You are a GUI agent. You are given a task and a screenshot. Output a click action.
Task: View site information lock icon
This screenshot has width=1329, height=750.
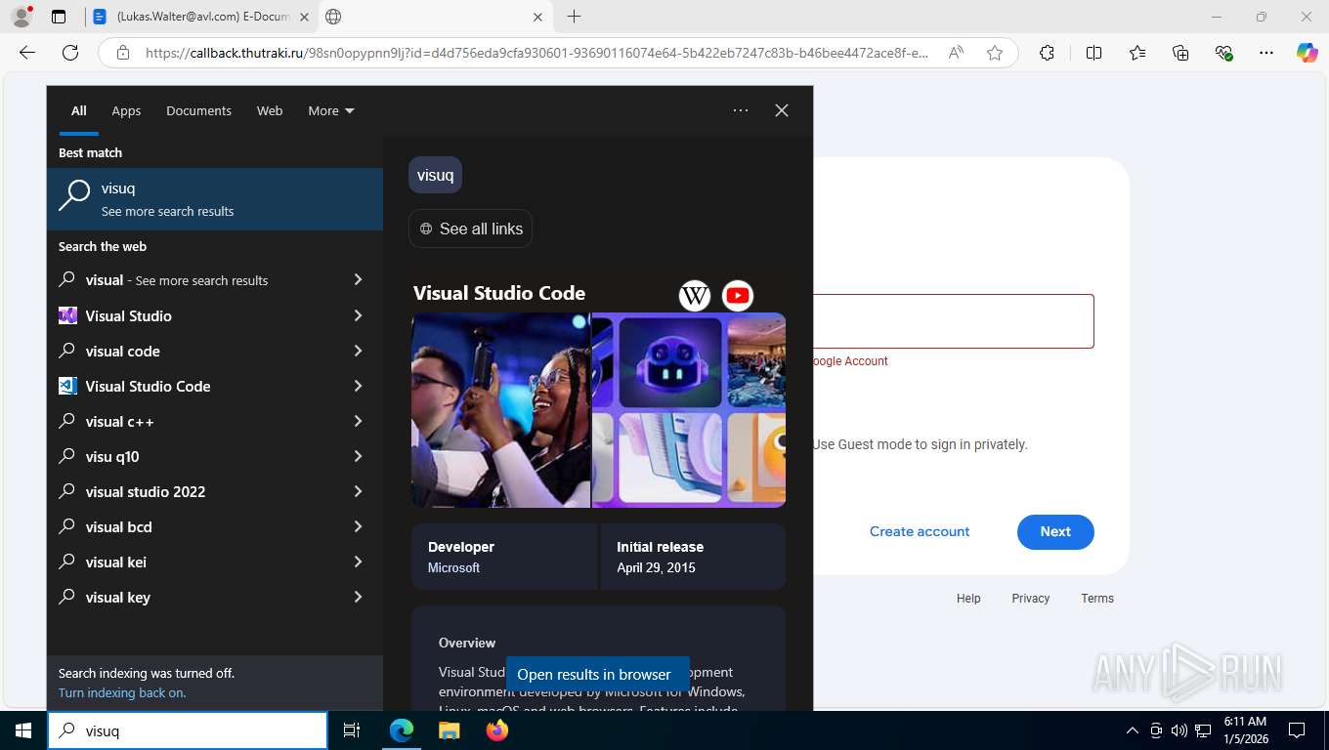coord(123,53)
